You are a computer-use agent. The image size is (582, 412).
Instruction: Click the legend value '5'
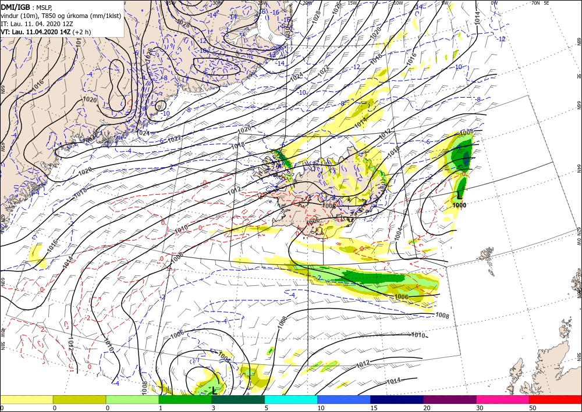pos(266,408)
